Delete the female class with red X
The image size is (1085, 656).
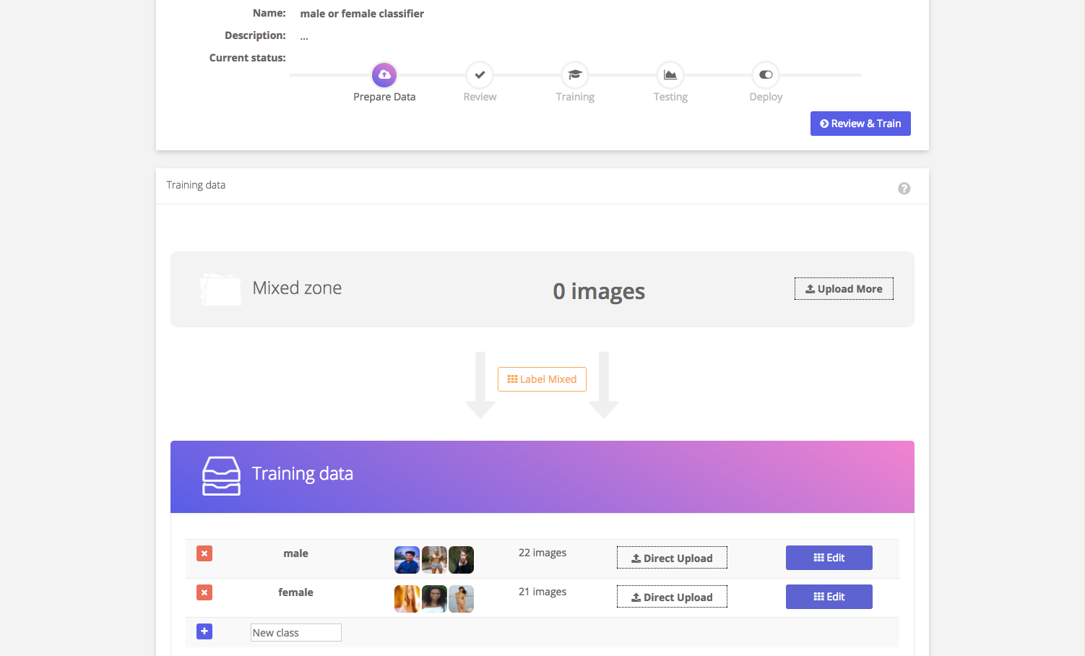click(204, 592)
